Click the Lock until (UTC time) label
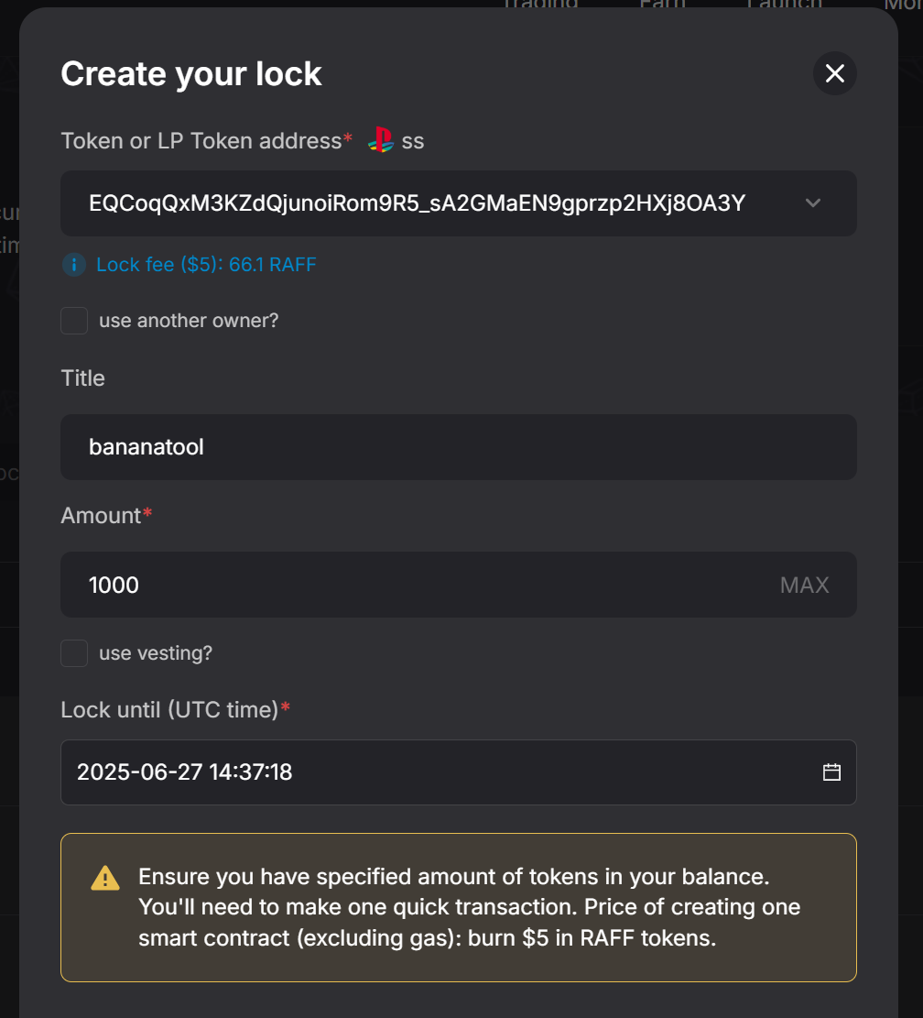This screenshot has width=923, height=1018. tap(169, 709)
